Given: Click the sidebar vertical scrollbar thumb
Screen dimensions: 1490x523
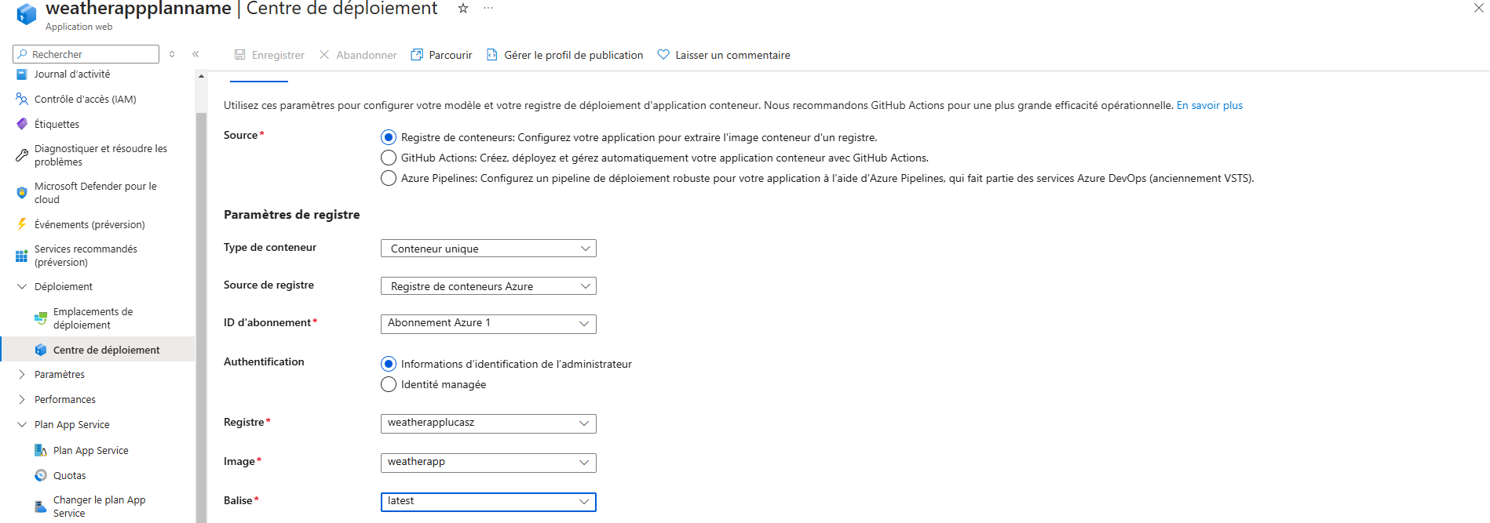Looking at the screenshot, I should tap(201, 318).
